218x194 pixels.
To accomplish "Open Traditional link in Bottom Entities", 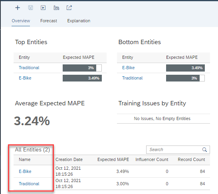I will (x=133, y=78).
